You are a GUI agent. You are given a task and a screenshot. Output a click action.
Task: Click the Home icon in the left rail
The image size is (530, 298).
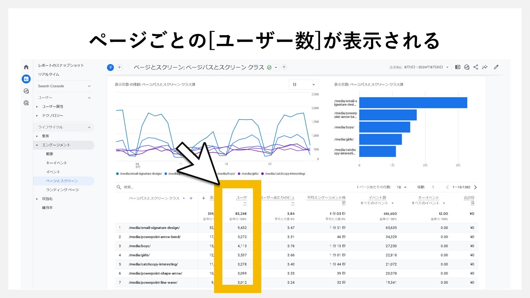[26, 67]
